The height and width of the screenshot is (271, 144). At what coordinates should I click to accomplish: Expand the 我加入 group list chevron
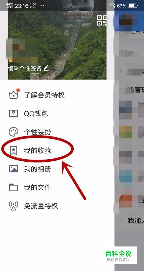121,220
